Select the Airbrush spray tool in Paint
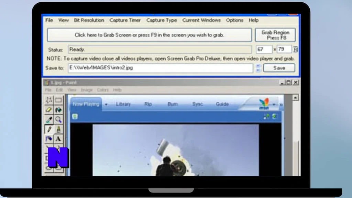The height and width of the screenshot is (198, 352). pos(49,139)
